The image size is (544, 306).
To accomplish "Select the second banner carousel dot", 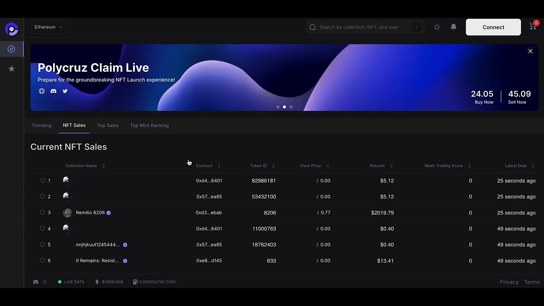I will (x=284, y=107).
